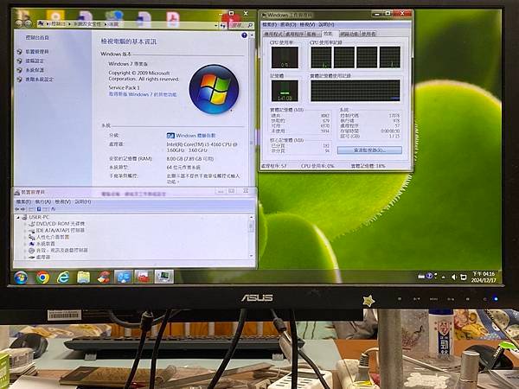
Task: Open Device Manager 檢視(V) View menu
Action: pyautogui.click(x=63, y=201)
